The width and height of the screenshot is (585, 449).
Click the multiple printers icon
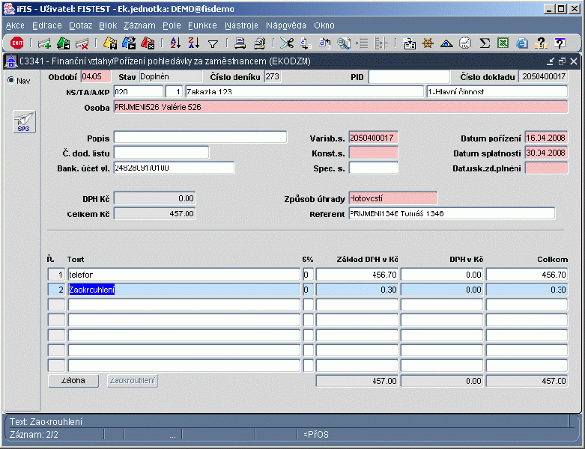[x=260, y=43]
